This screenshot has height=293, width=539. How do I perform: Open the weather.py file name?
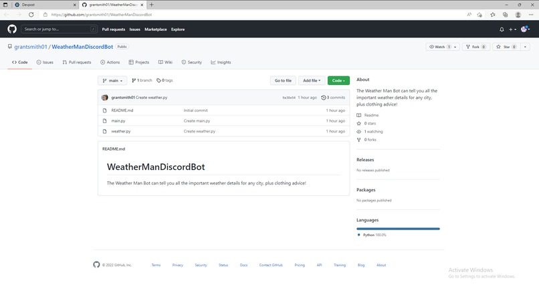120,131
